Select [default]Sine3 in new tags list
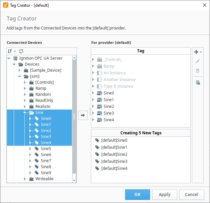This screenshot has width=210, height=203. [x=114, y=161]
